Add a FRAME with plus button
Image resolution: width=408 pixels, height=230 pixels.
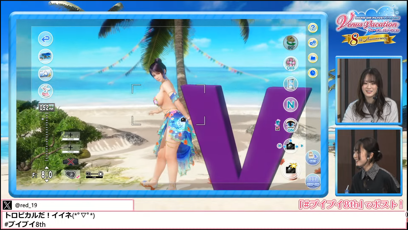(70, 136)
